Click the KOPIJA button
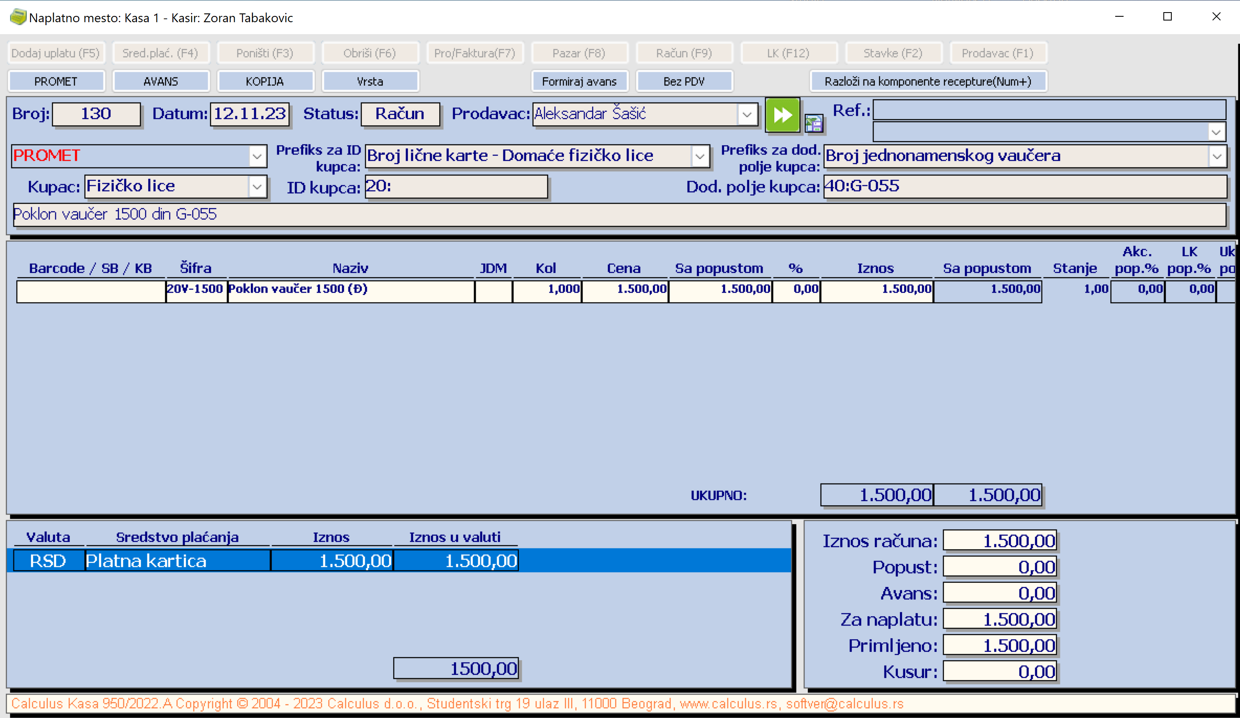The image size is (1240, 718). point(265,81)
